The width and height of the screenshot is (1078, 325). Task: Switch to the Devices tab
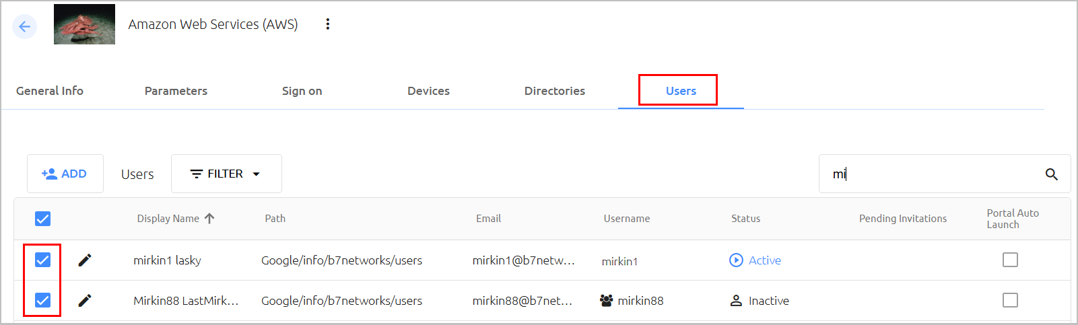(x=428, y=91)
